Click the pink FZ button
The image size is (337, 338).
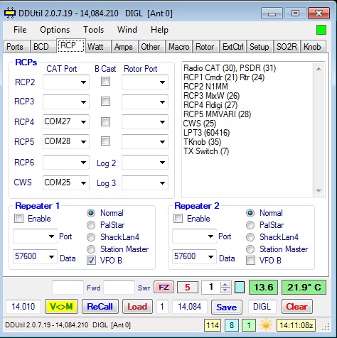click(164, 288)
